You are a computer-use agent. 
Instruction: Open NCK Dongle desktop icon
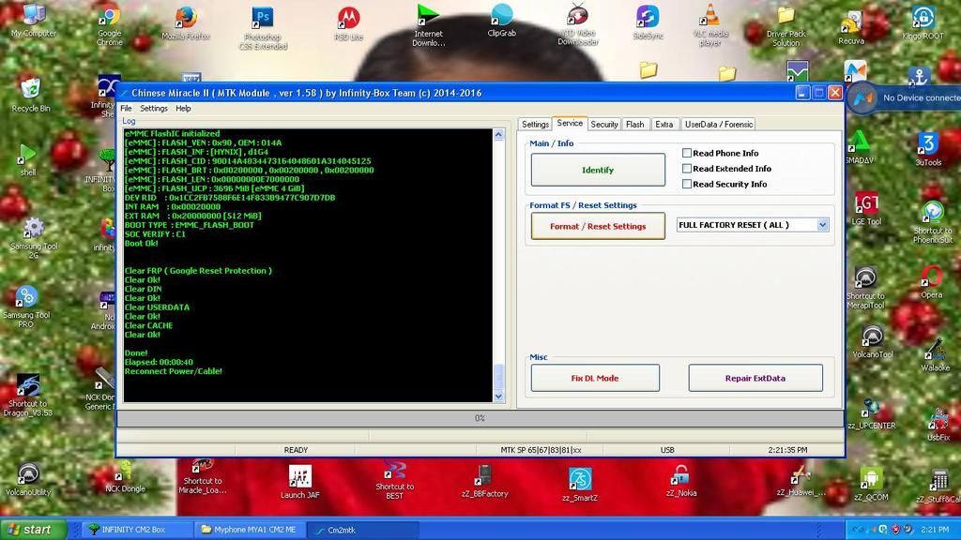click(125, 477)
